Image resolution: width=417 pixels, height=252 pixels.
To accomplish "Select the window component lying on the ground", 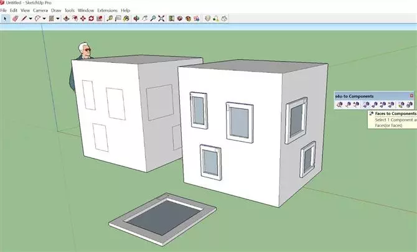I will (x=162, y=219).
